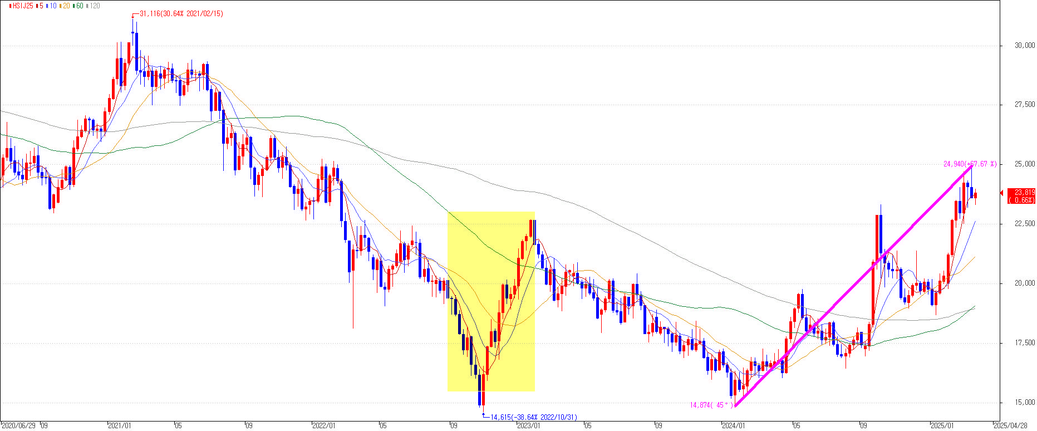Select the red 5-period moving average legend
Viewport: 1037px width, 431px height.
(41, 6)
